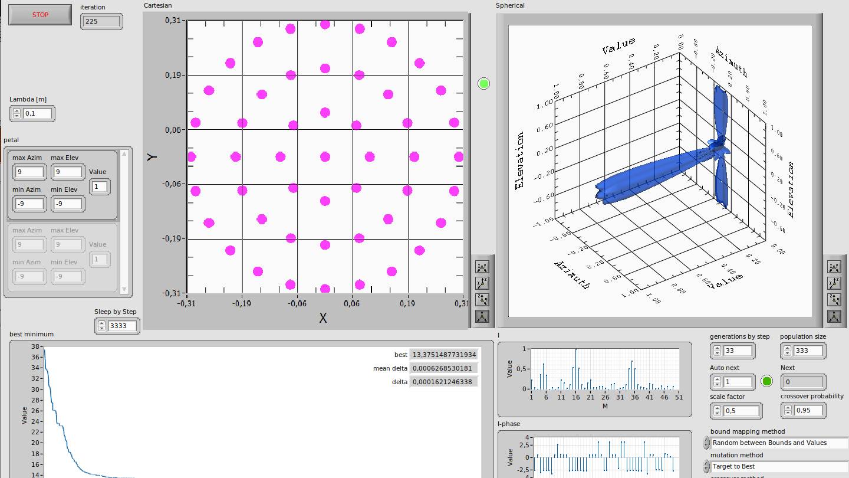Click the Random between Bounds and Values text

click(769, 443)
